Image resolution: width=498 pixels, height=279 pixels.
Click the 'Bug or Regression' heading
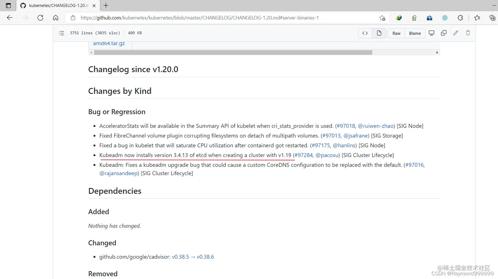(x=117, y=112)
